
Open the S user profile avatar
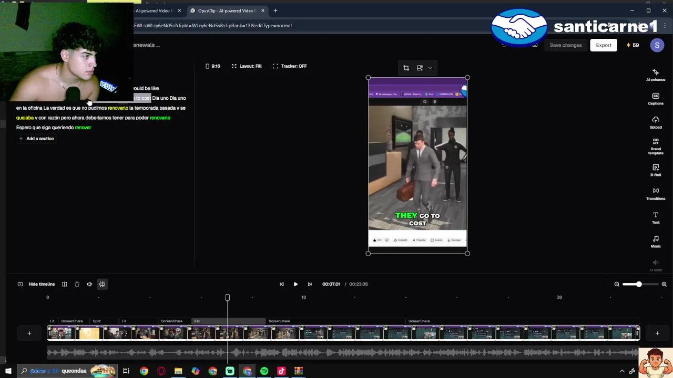(657, 45)
